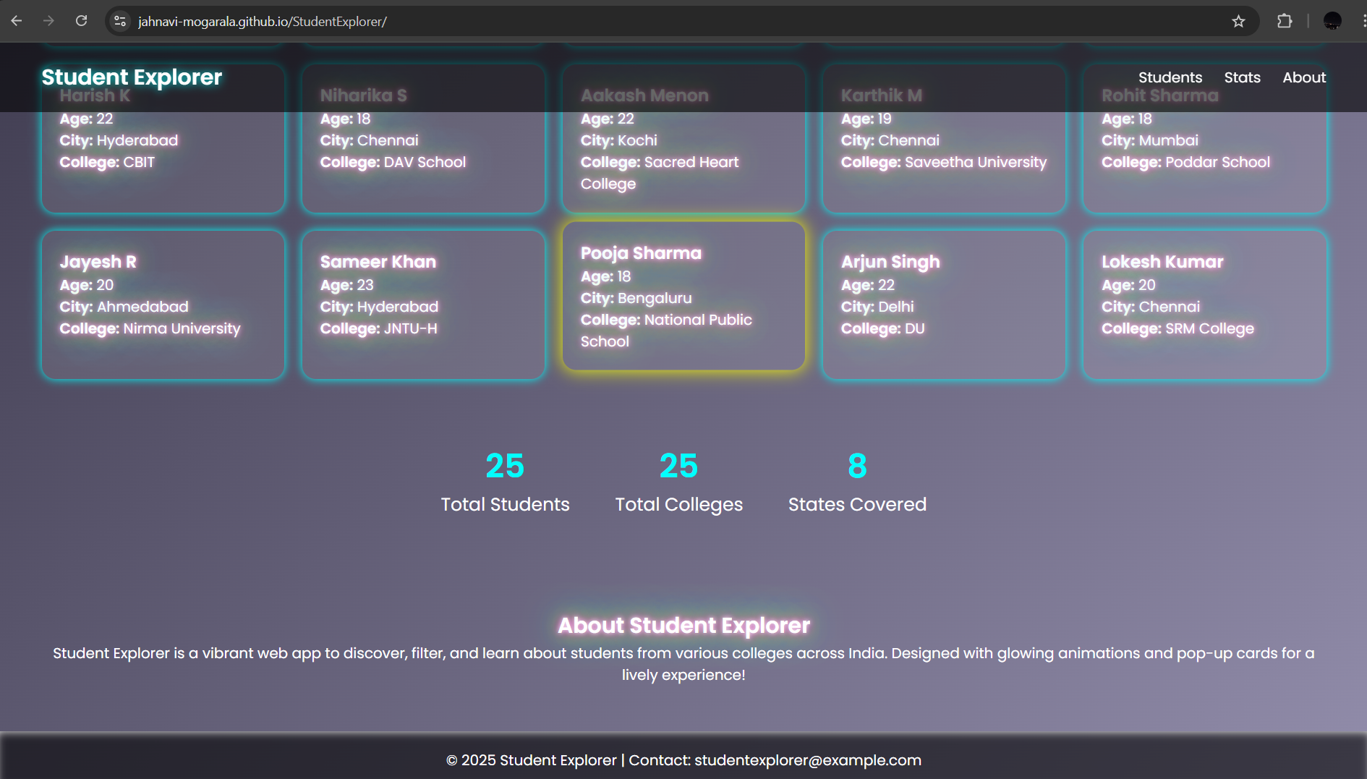Screen dimensions: 1367x779
Task: Click the "Total Students" stat label
Action: coord(505,504)
